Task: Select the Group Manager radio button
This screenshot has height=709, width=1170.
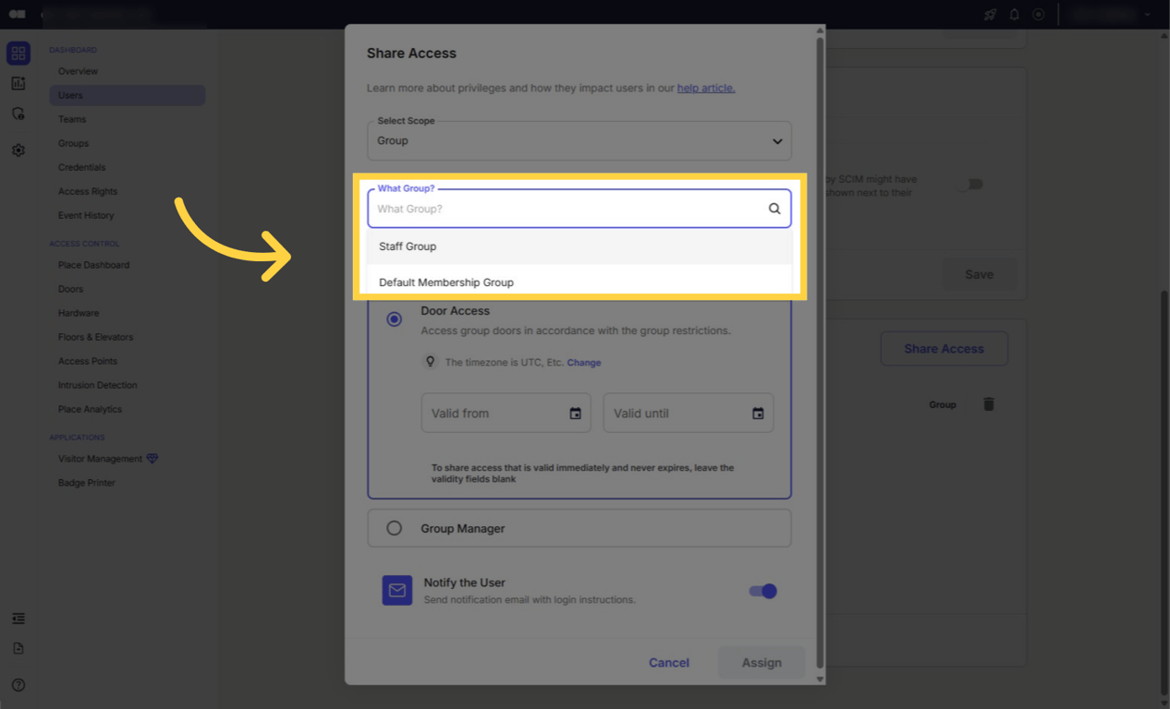Action: click(x=395, y=527)
